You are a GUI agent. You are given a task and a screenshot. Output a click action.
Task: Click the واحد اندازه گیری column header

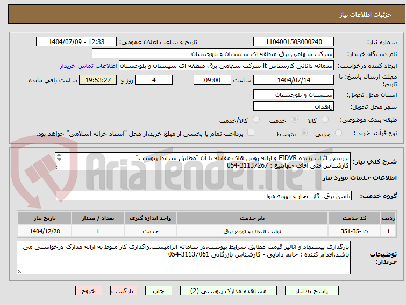(151, 218)
